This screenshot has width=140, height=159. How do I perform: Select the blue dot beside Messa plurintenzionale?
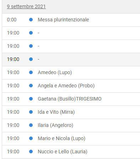[31, 20]
